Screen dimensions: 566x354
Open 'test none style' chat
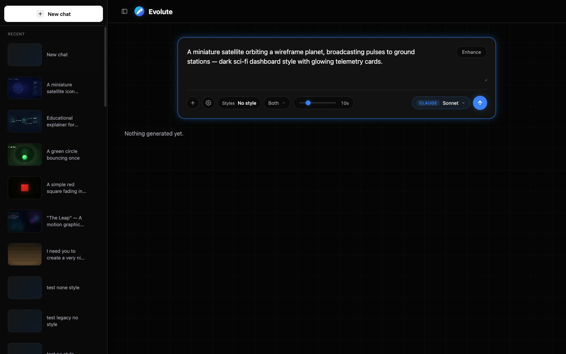[53, 287]
